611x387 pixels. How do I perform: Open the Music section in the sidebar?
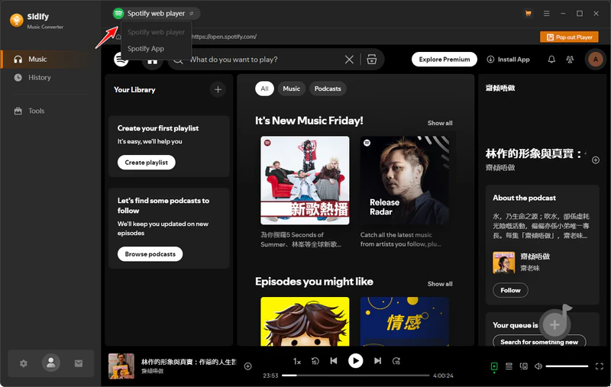click(50, 60)
